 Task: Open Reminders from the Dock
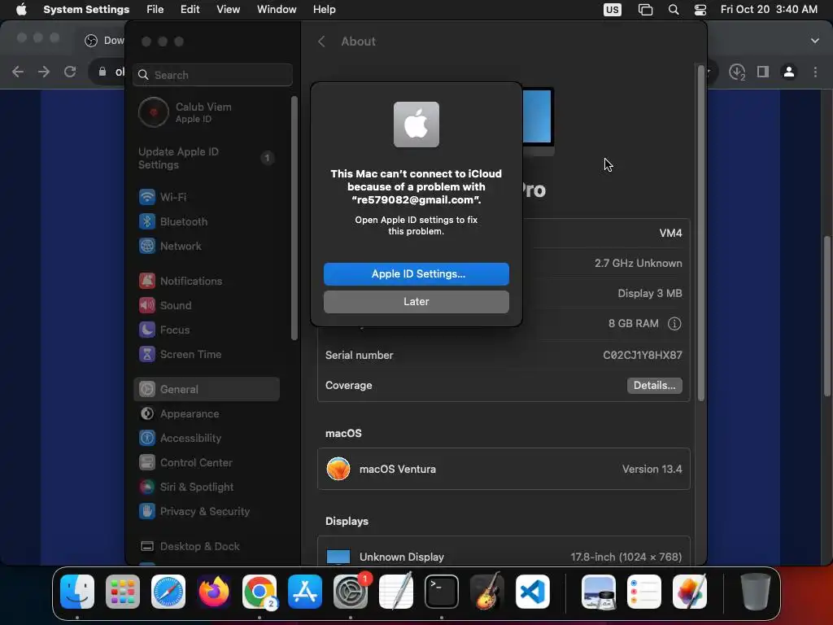click(644, 592)
